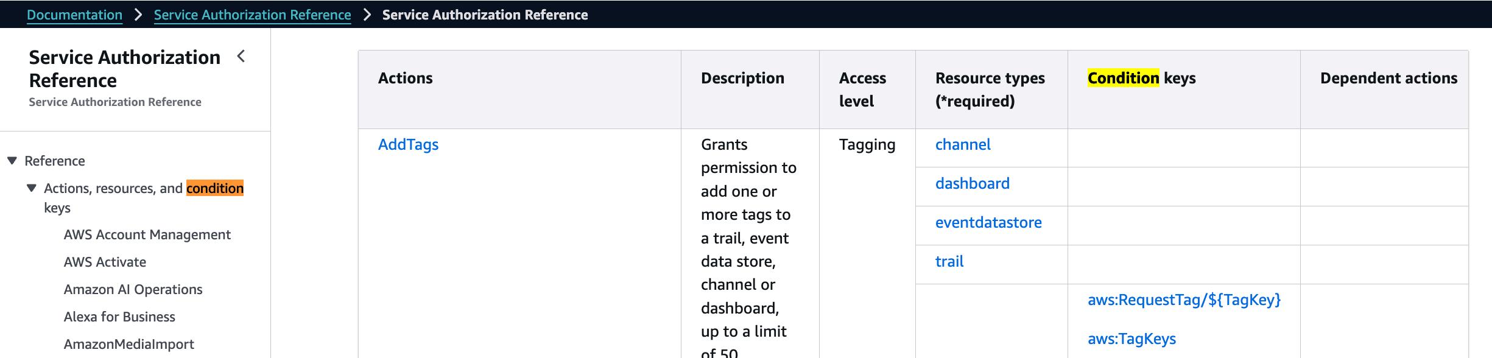
Task: Click the Condition keys column header
Action: [1141, 78]
